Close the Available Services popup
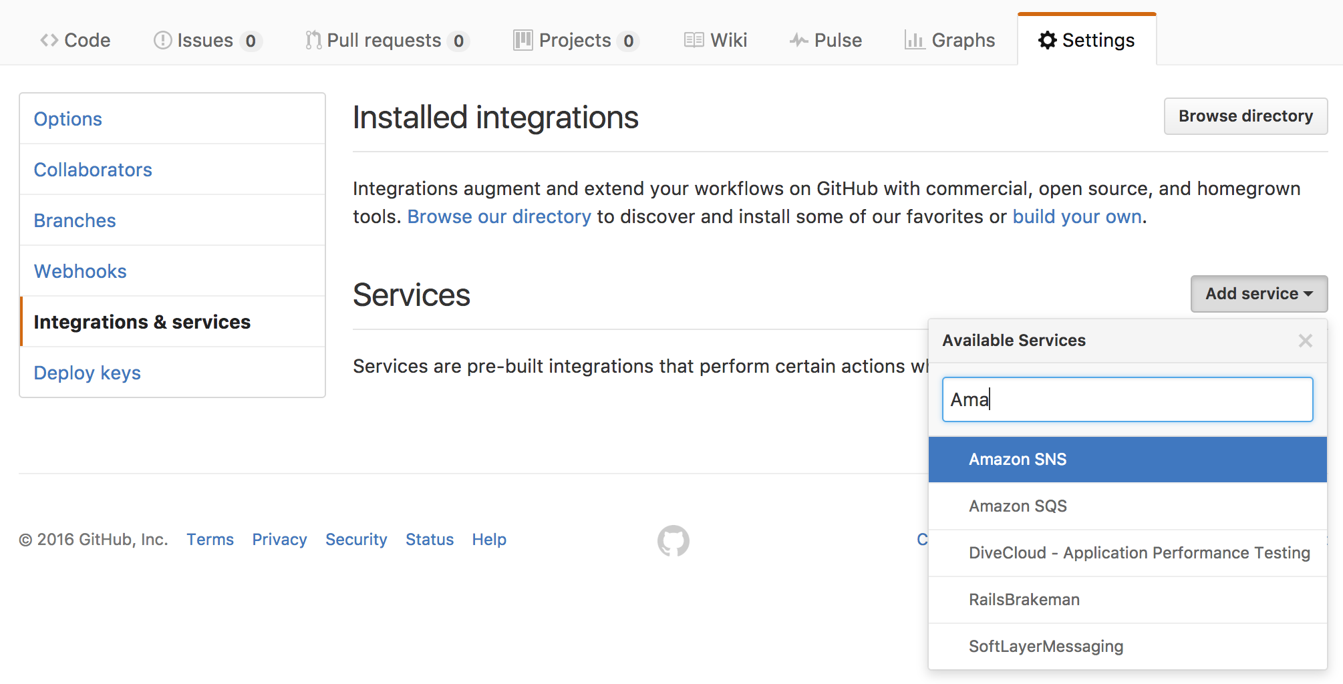This screenshot has height=684, width=1343. (x=1305, y=341)
